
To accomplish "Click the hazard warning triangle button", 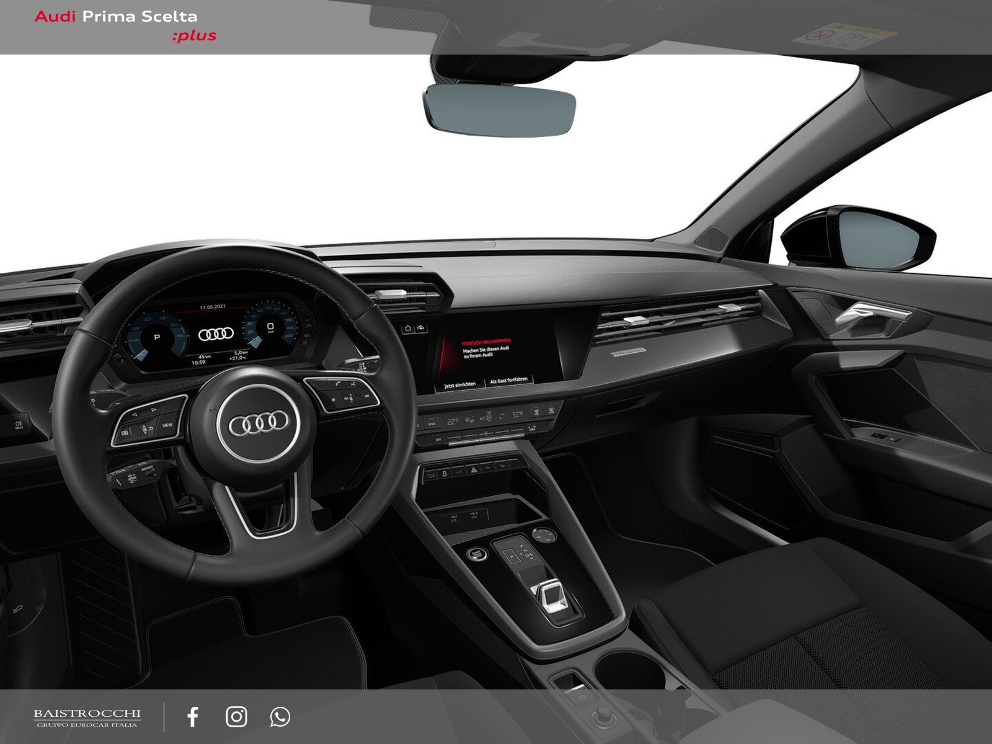I will tap(474, 471).
